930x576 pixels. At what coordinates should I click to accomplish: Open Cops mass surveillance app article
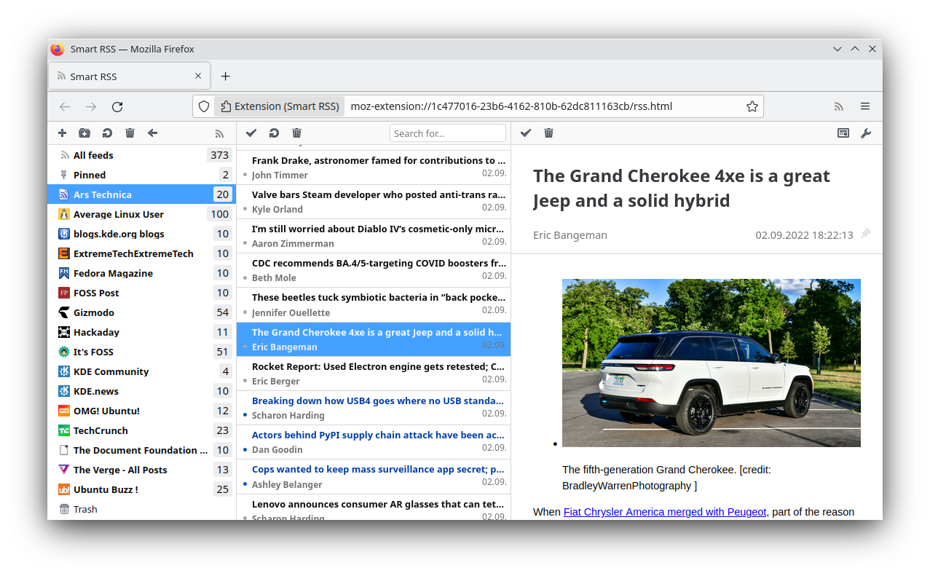pos(374,476)
